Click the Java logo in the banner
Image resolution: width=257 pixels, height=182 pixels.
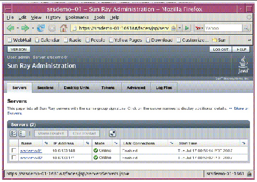tap(243, 65)
